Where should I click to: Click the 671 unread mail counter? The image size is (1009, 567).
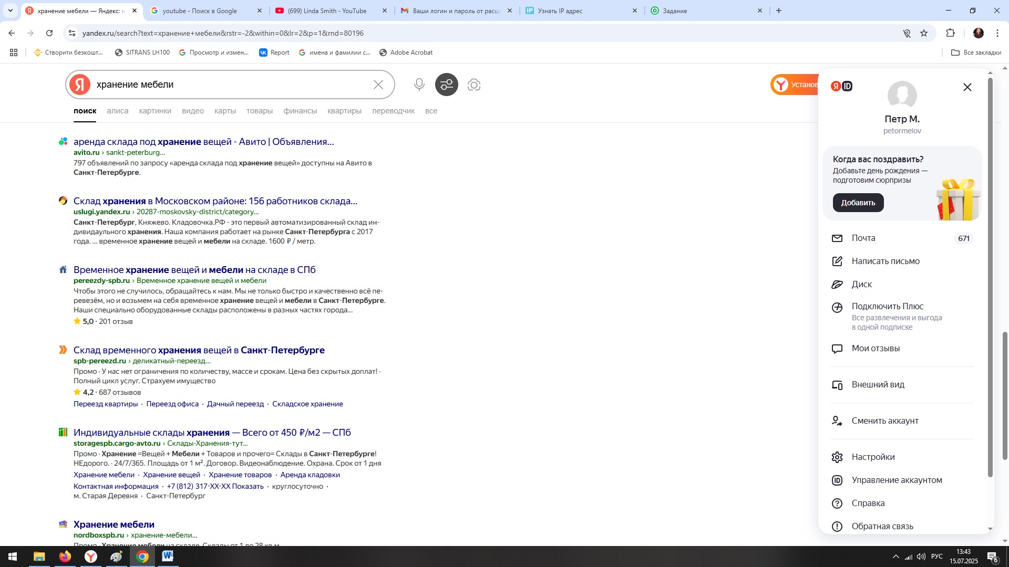964,238
